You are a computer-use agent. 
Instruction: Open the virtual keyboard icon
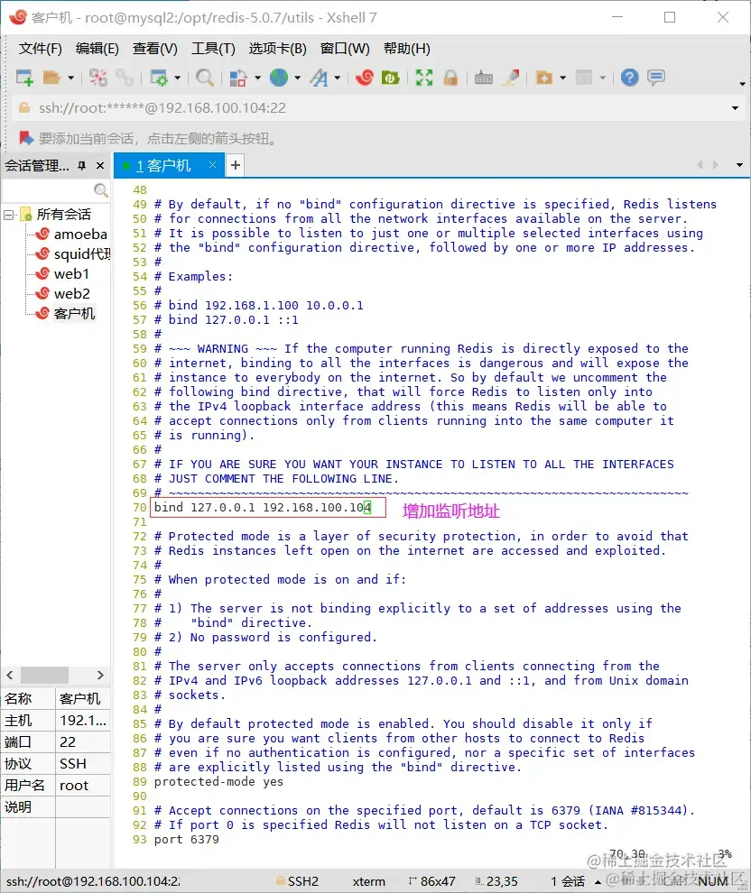pyautogui.click(x=484, y=78)
